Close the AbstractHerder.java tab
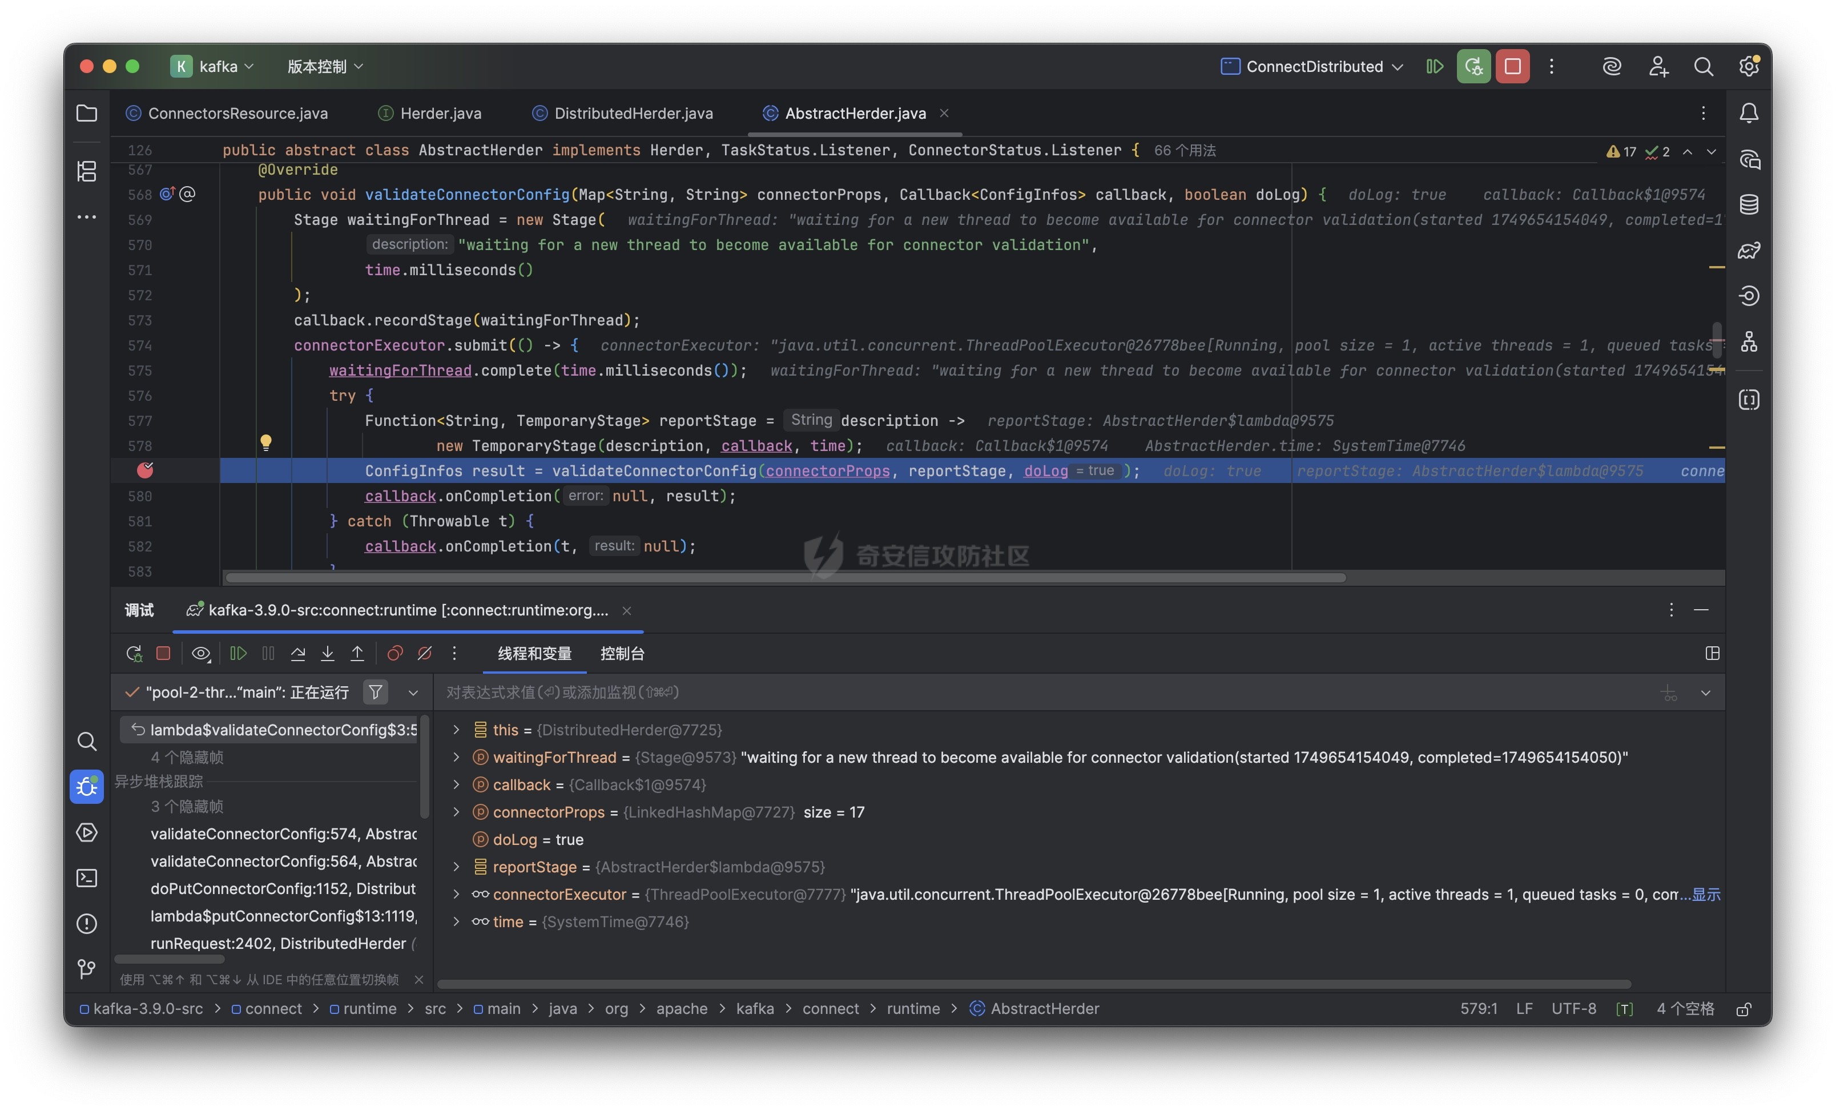 pos(944,113)
